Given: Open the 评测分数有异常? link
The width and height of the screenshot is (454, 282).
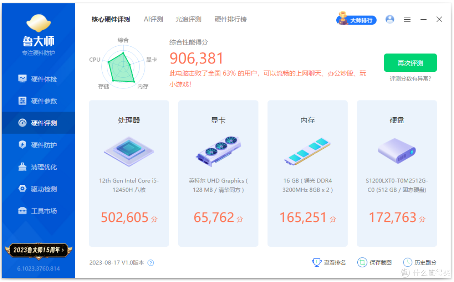Looking at the screenshot, I should point(410,79).
